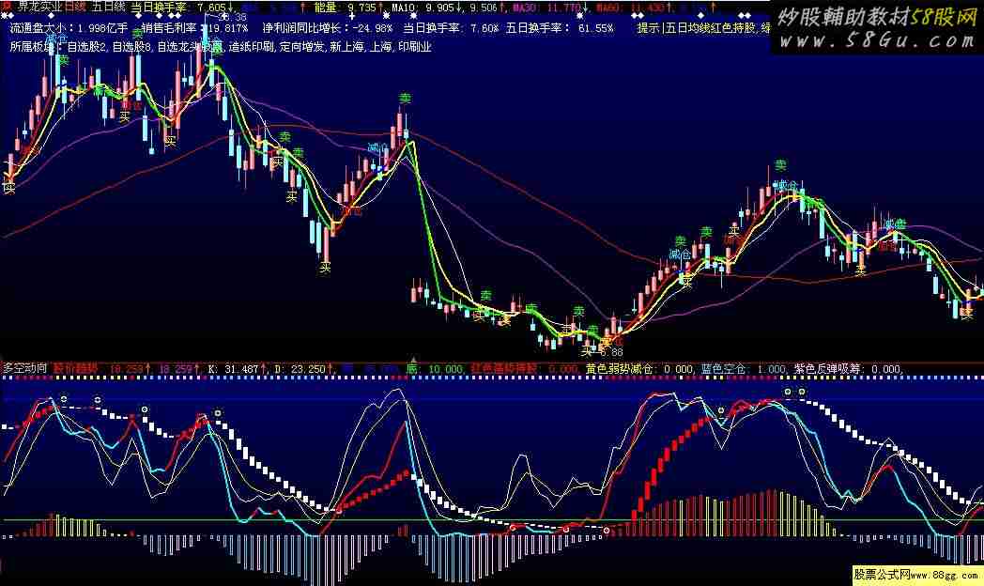Open the 定向增发 sector link

point(300,46)
